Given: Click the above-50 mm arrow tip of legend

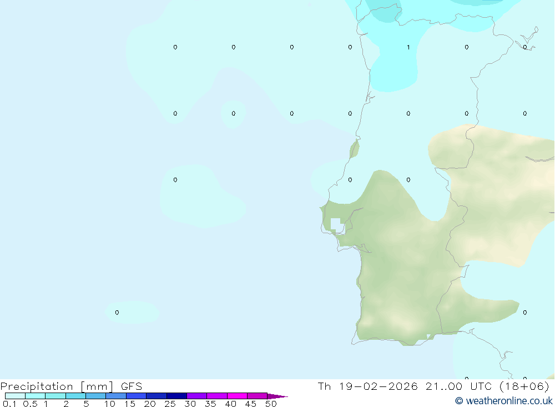Looking at the screenshot, I should 277,396.
